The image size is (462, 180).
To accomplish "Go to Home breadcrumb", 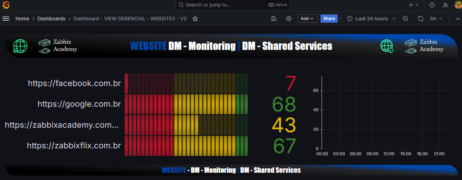I will [22, 19].
